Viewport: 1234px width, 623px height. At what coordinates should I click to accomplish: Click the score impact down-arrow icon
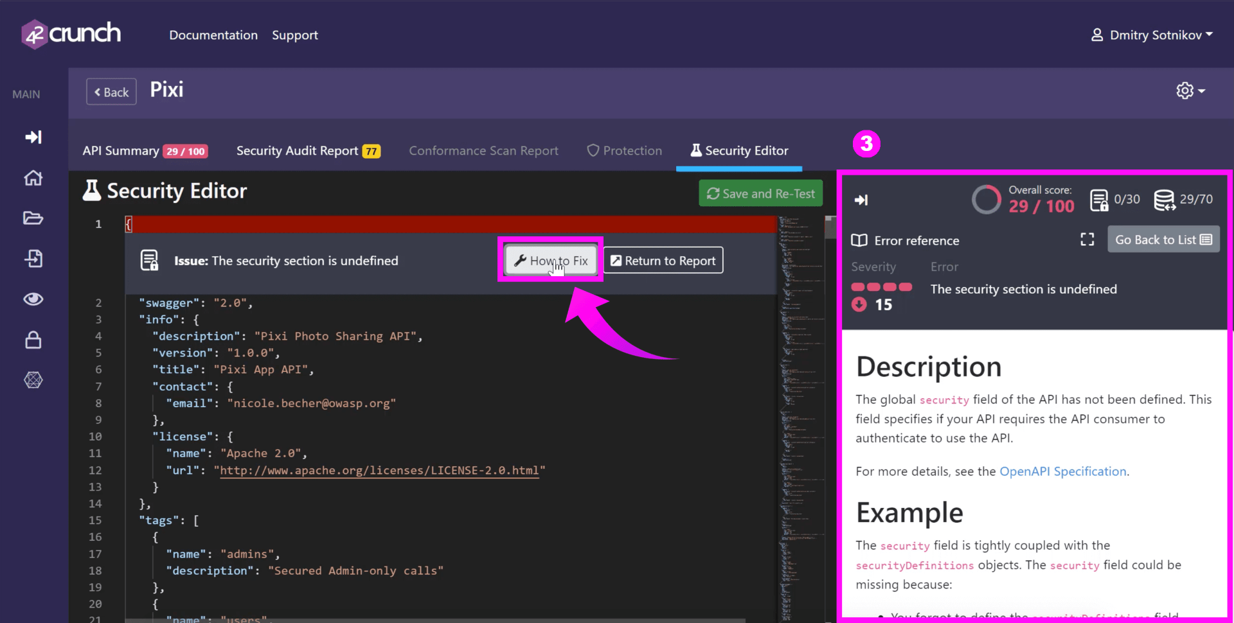859,304
